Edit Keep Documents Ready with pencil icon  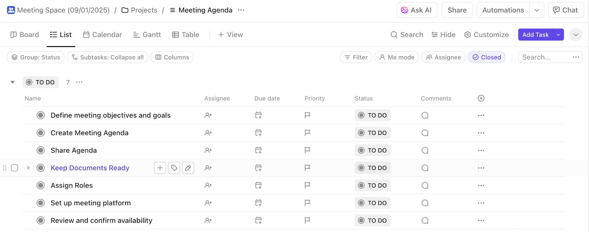(x=188, y=168)
